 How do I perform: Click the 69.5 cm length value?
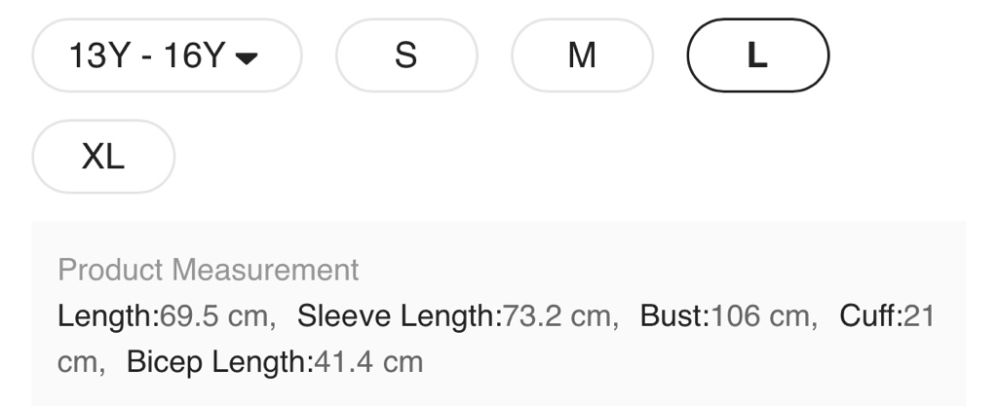pos(214,316)
